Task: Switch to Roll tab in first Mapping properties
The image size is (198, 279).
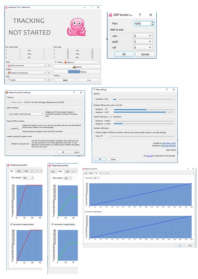Action: (x=26, y=171)
